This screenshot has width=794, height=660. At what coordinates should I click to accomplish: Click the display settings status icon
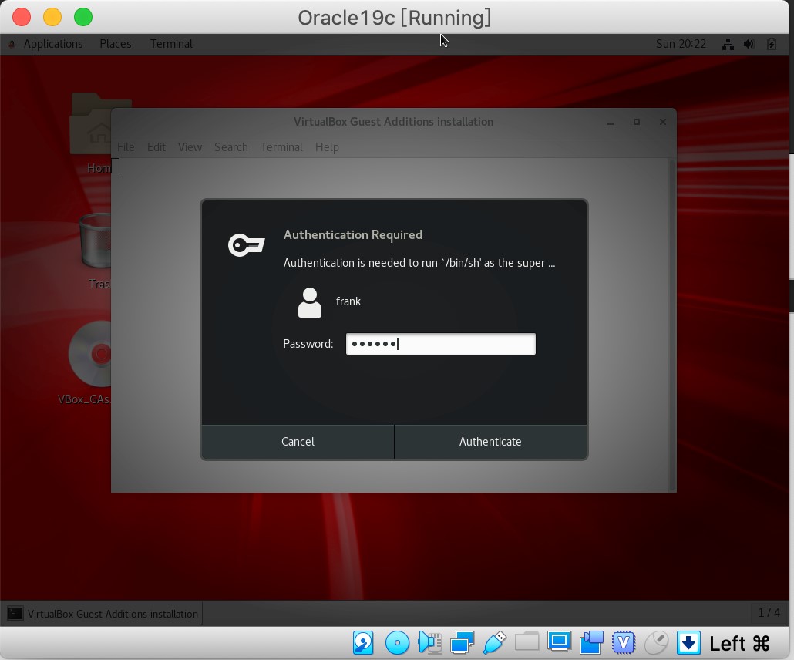559,641
